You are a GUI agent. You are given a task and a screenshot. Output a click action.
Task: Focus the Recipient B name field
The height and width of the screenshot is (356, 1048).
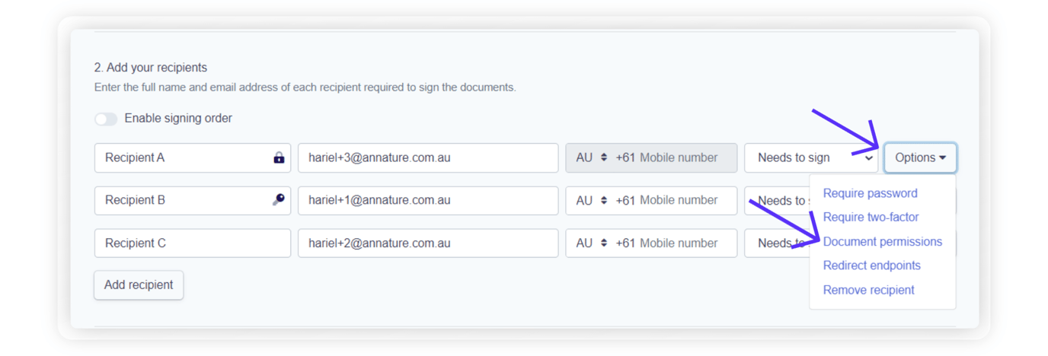click(193, 200)
